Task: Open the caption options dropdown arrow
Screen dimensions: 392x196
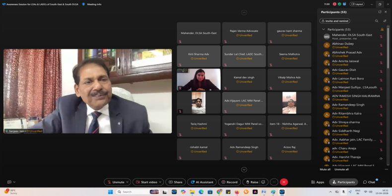Action: (14, 182)
